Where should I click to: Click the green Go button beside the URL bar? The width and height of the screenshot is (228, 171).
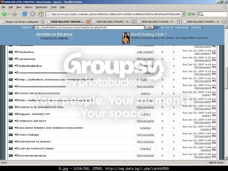191,14
